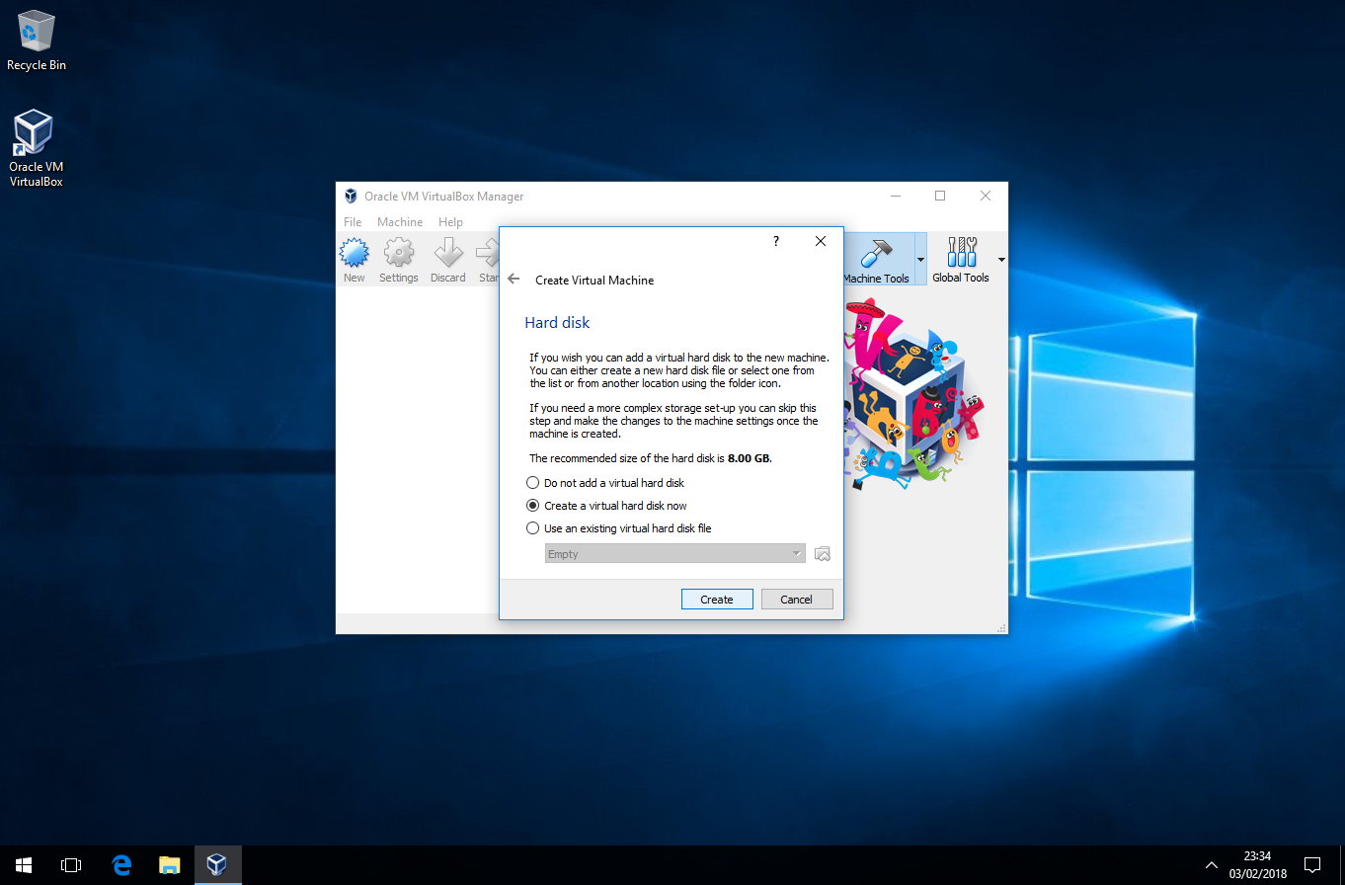Open the File menu
The height and width of the screenshot is (885, 1345).
[353, 222]
